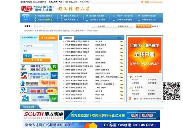This screenshot has width=183, height=128.
Task: Open the 选择岗位类别 job category selector
Action: point(123,26)
